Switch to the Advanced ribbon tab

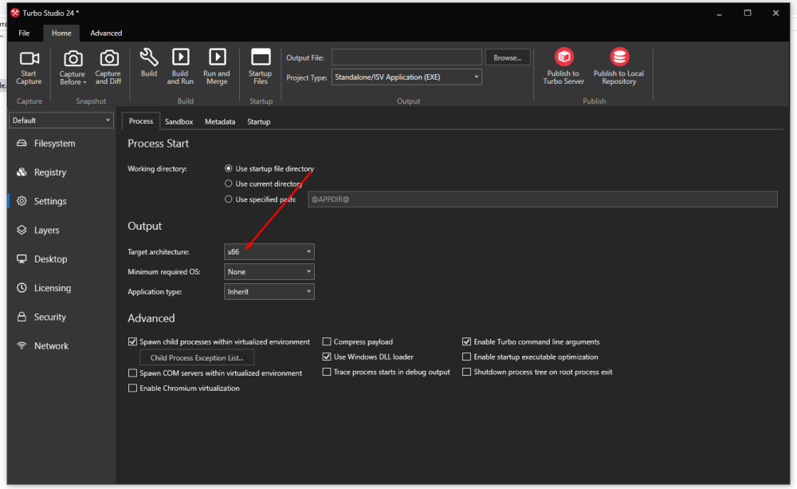pos(106,33)
